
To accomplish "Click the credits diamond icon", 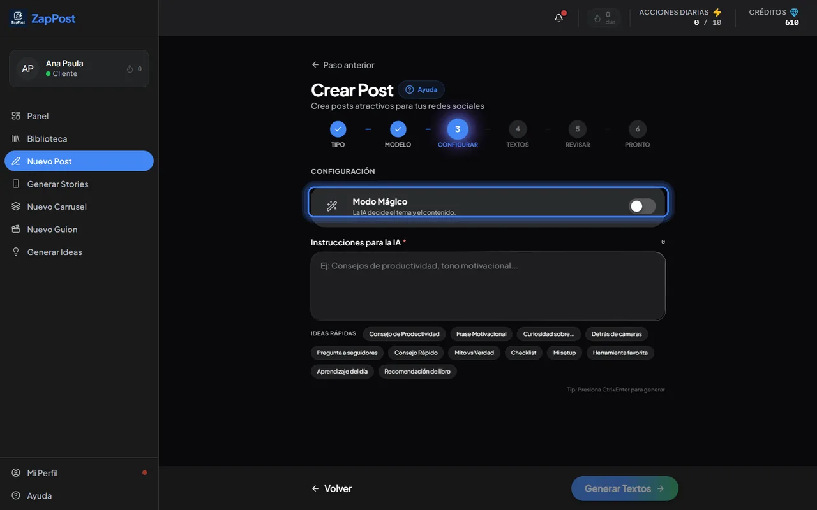I will pos(794,13).
